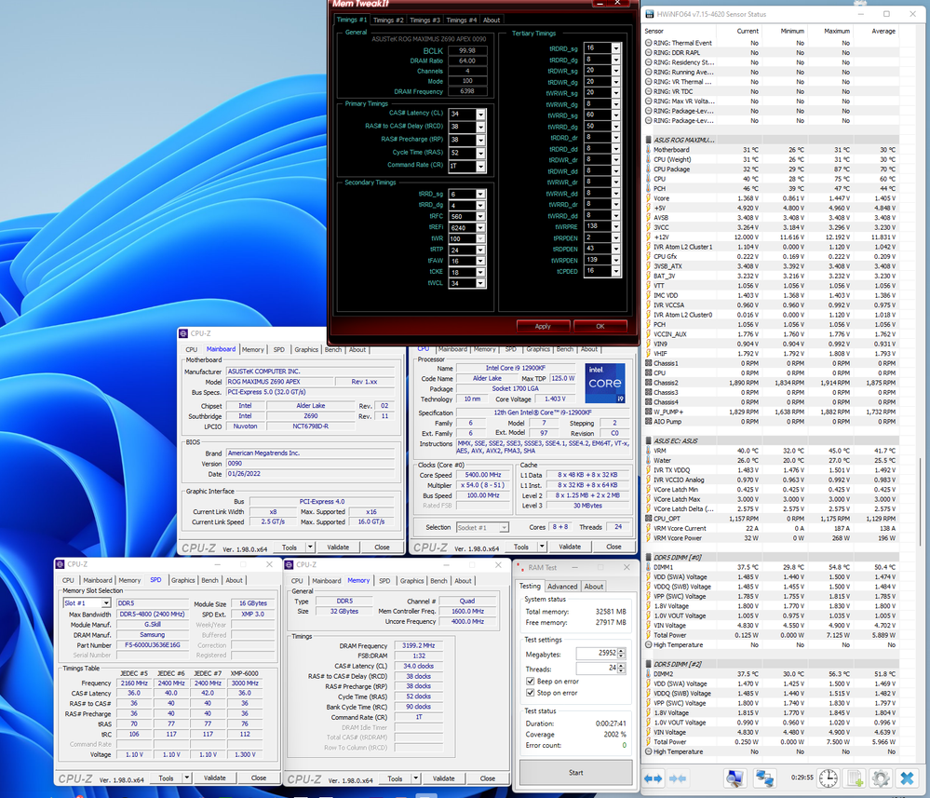Click the RAM Test title bar icon
This screenshot has width=930, height=798.
[519, 567]
